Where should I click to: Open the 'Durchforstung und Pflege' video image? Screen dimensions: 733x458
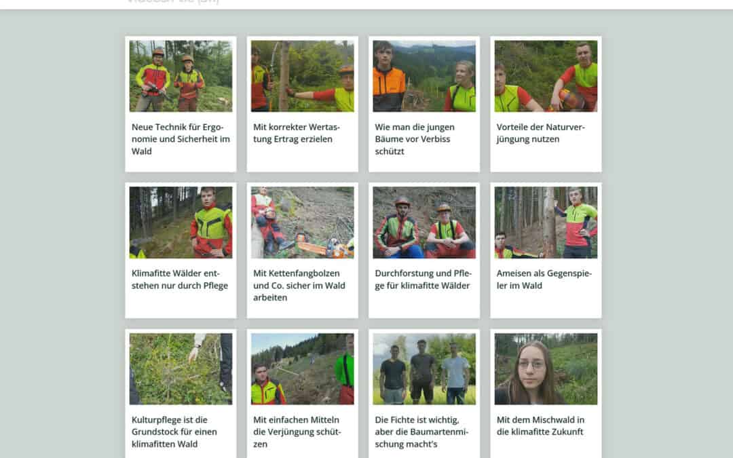click(424, 223)
